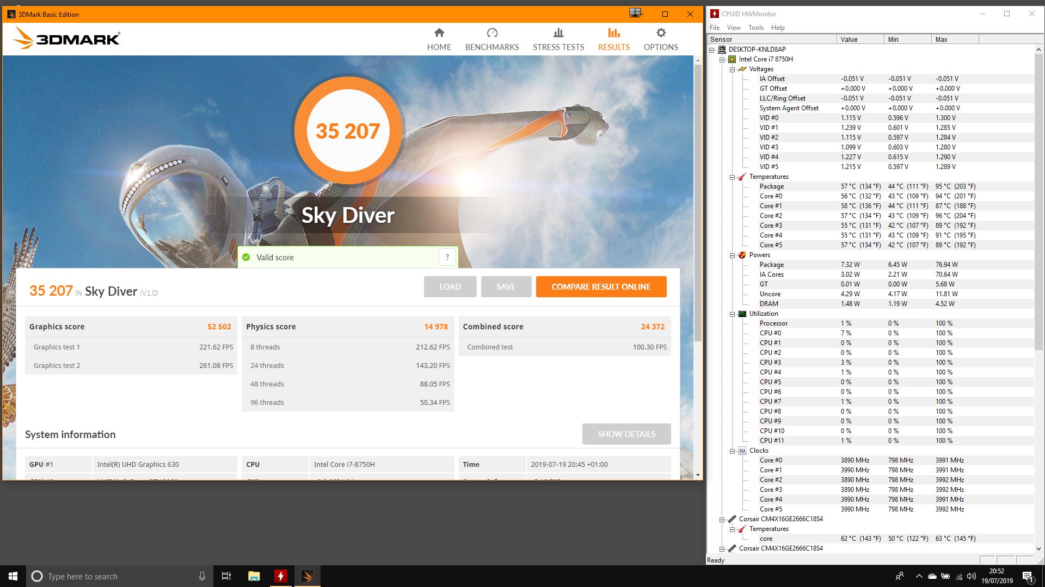Image resolution: width=1045 pixels, height=587 pixels.
Task: Click the Utilization chip icon
Action: 742,314
